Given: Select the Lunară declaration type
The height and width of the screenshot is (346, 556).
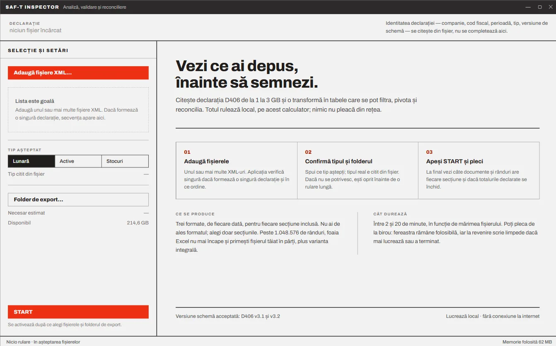Looking at the screenshot, I should pos(31,161).
